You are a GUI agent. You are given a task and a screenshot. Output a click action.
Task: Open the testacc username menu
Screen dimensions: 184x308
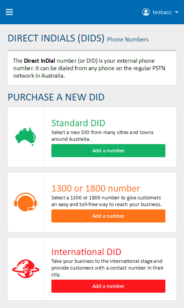point(162,12)
